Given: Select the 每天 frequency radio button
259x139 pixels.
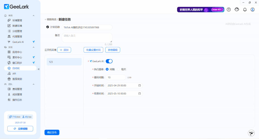Looking at the screenshot, I should (119, 69).
